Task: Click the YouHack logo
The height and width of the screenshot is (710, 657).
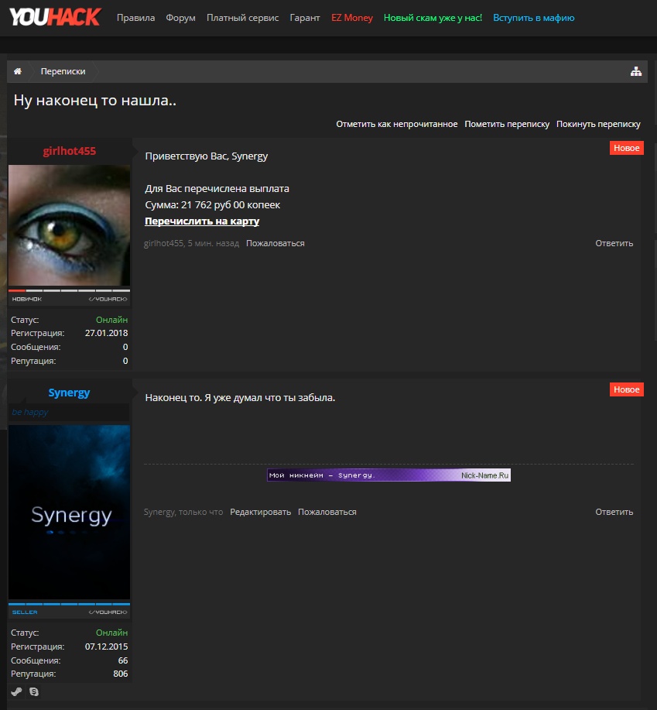Action: pos(54,17)
